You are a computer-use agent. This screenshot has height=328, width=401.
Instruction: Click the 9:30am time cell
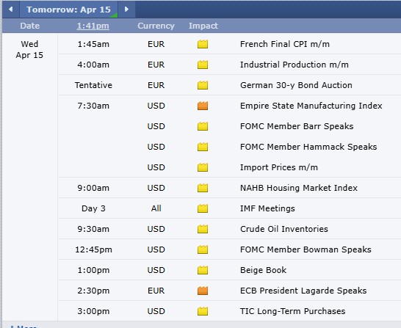point(93,229)
